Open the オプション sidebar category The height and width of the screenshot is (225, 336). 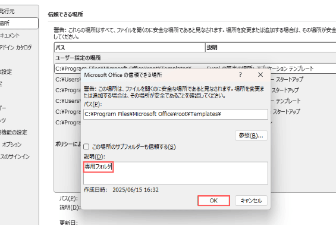(12, 145)
